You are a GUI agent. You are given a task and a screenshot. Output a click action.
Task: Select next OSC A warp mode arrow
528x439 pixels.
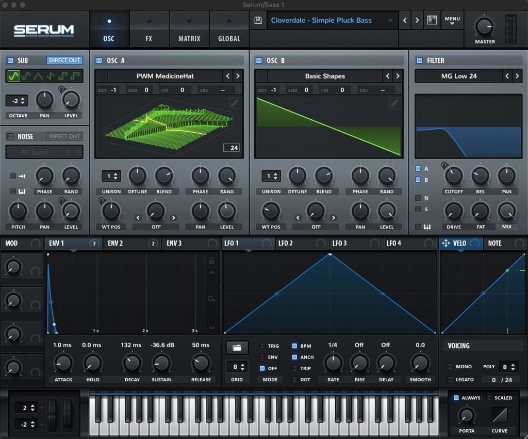(x=173, y=218)
